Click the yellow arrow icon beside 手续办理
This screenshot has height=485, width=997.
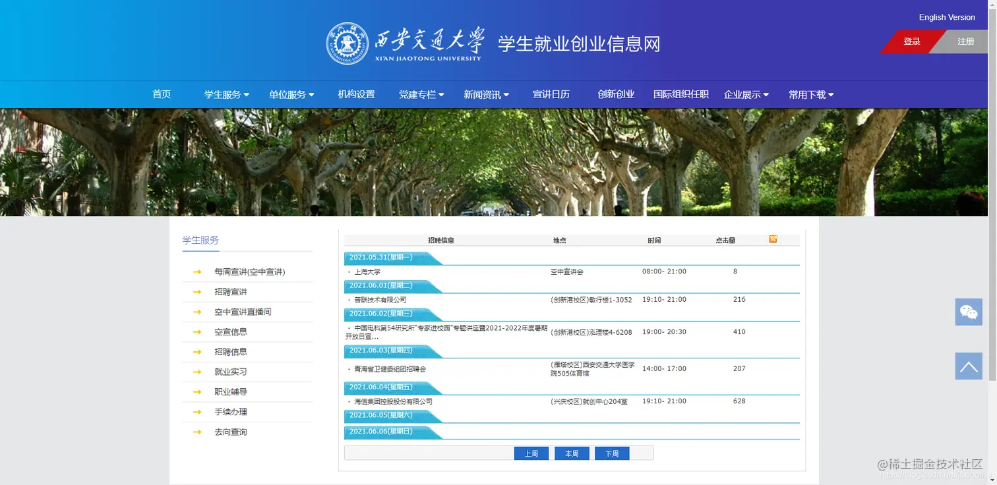pyautogui.click(x=197, y=411)
